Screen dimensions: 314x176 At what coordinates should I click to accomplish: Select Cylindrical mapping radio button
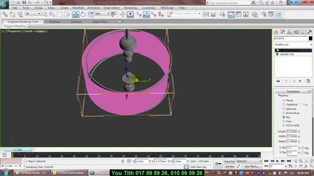[284, 105]
